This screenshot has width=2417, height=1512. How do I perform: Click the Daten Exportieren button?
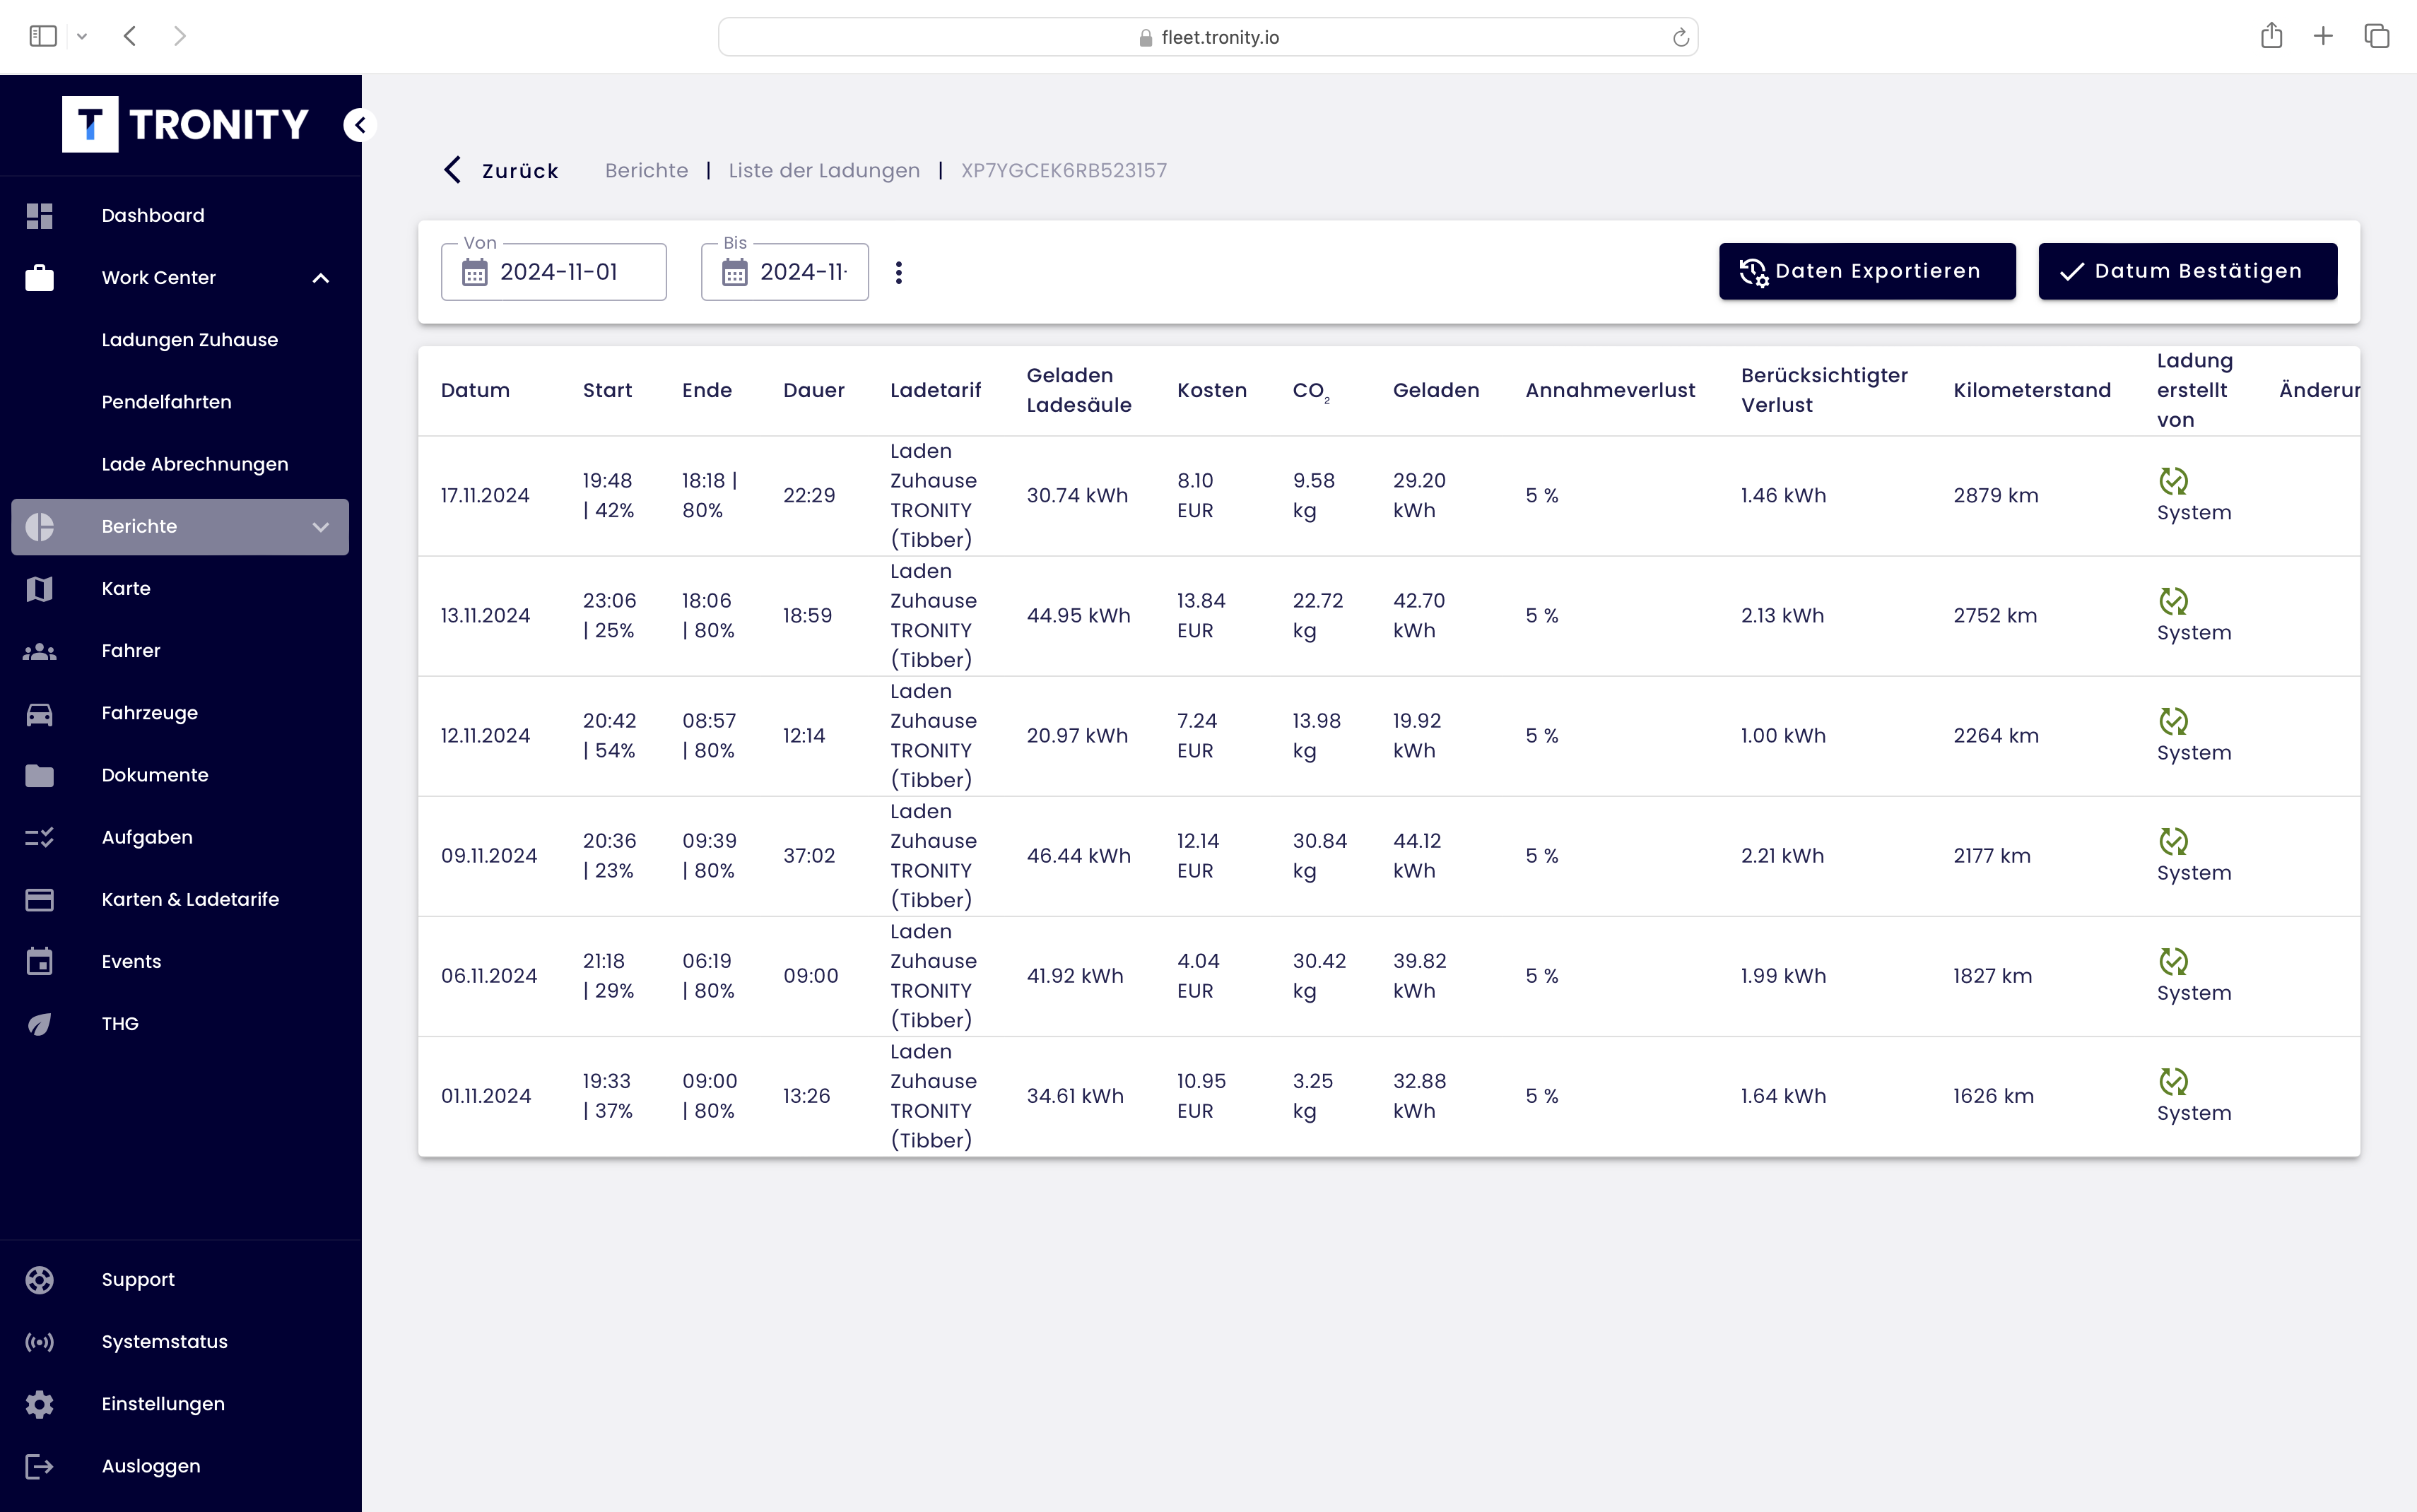pos(1866,271)
